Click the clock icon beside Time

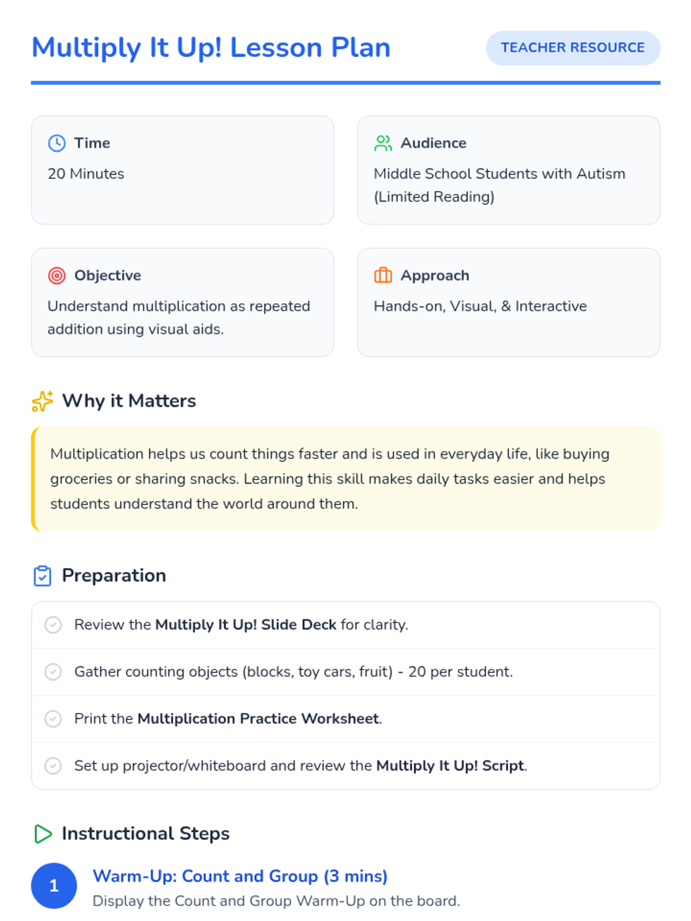pos(56,143)
